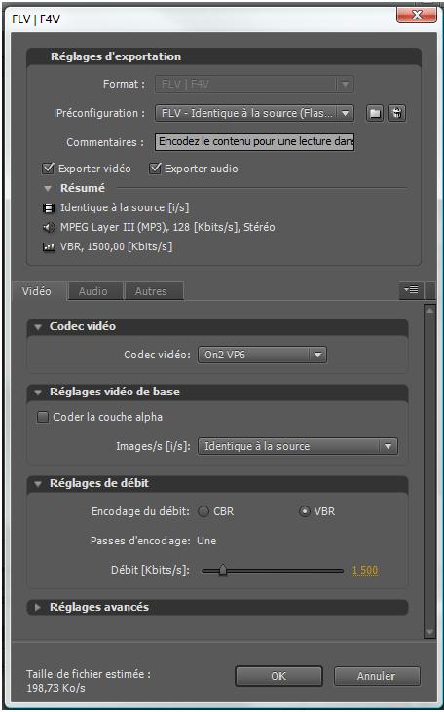Switch to the Autres tab

coord(151,291)
